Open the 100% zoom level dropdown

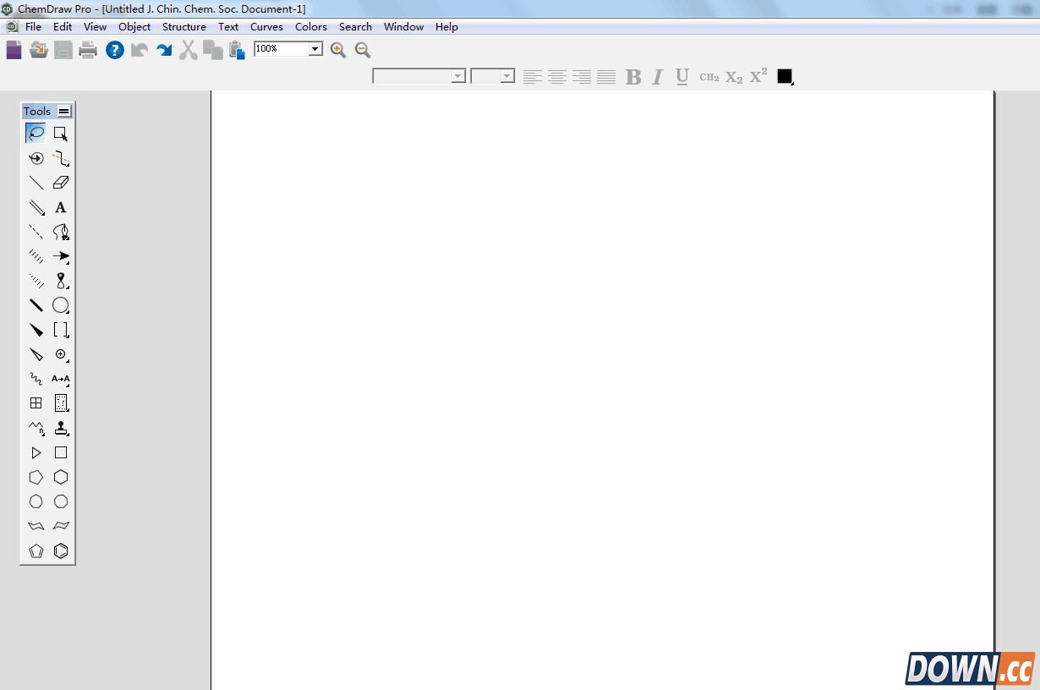[x=315, y=49]
